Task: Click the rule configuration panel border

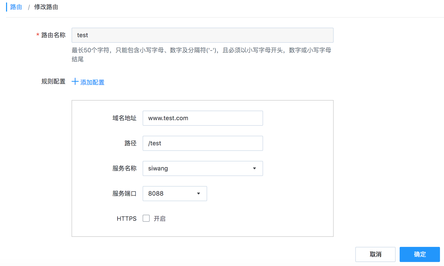Action: click(203, 100)
